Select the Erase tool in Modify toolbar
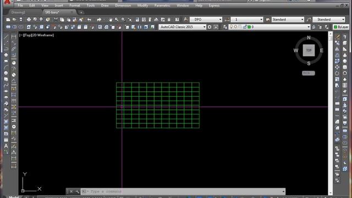Image resolution: width=352 pixels, height=198 pixels. tap(337, 37)
